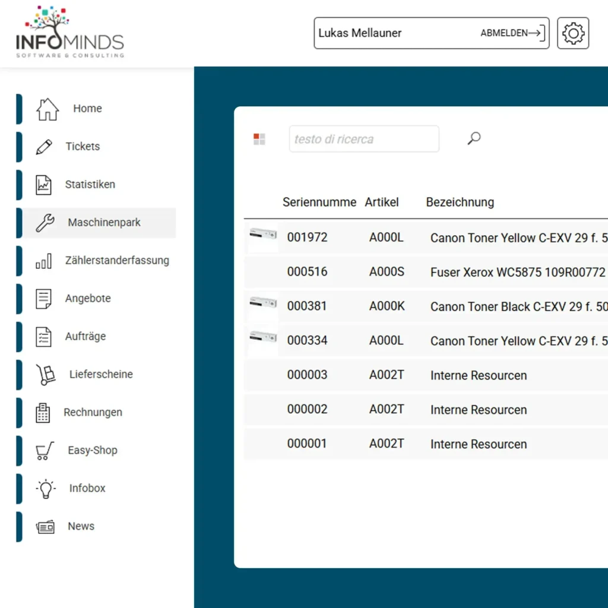The height and width of the screenshot is (608, 608).
Task: Click the toner thumbnail for serial 001972
Action: click(262, 237)
